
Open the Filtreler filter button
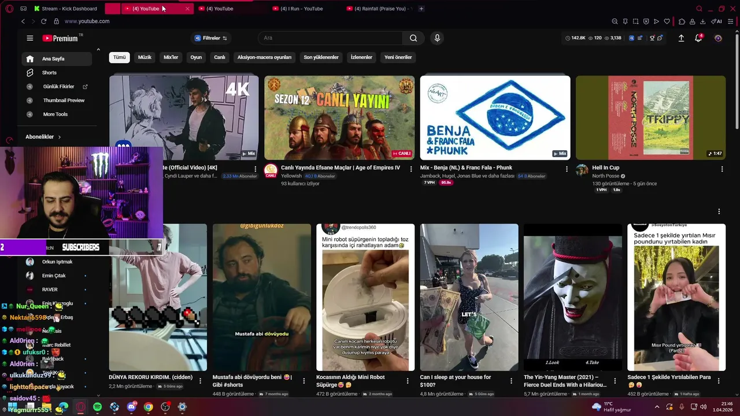(x=210, y=38)
